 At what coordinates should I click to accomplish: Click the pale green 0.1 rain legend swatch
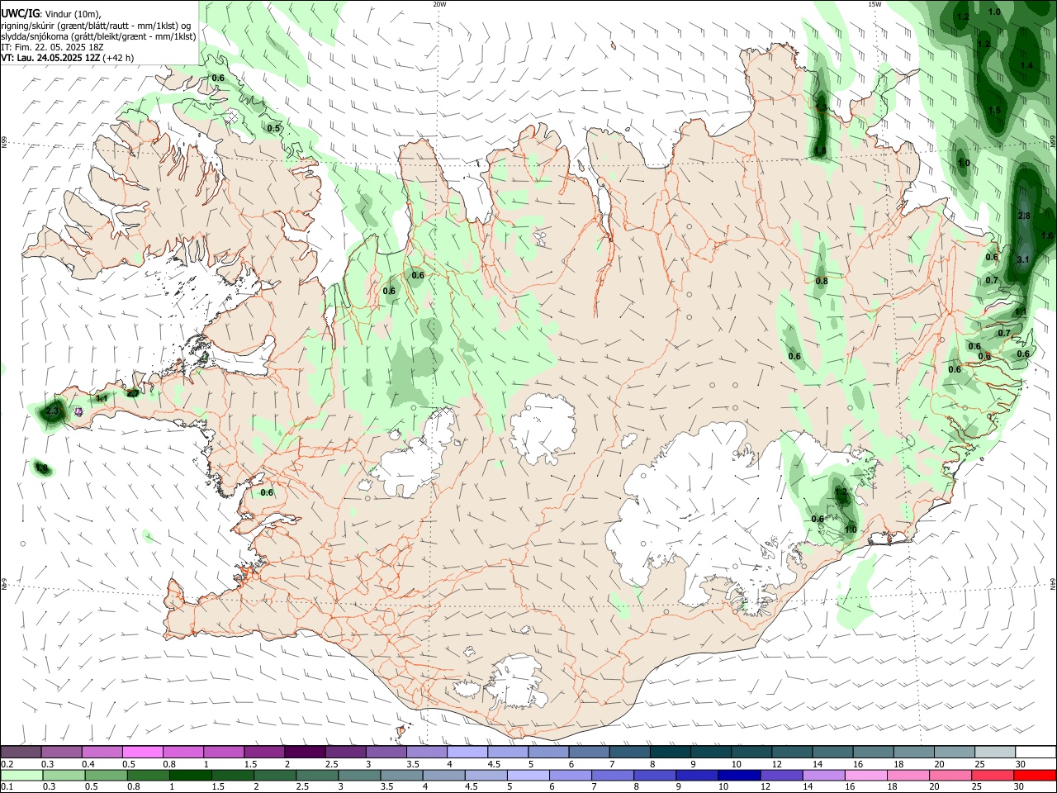coord(21,775)
